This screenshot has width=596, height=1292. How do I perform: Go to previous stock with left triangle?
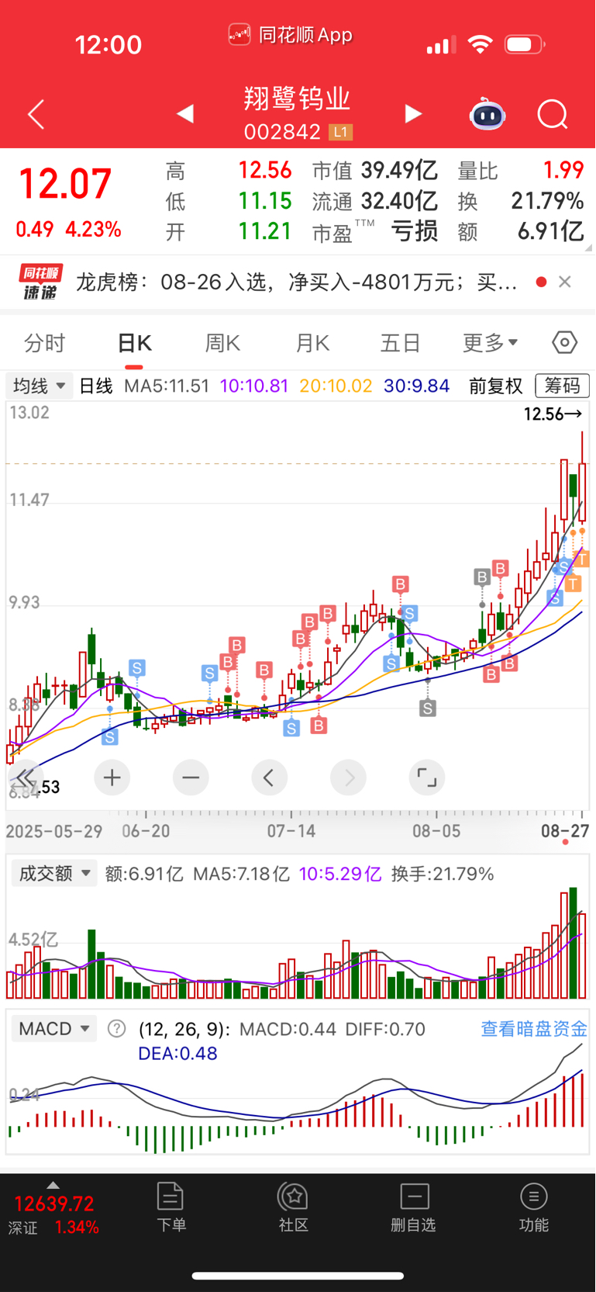[184, 114]
